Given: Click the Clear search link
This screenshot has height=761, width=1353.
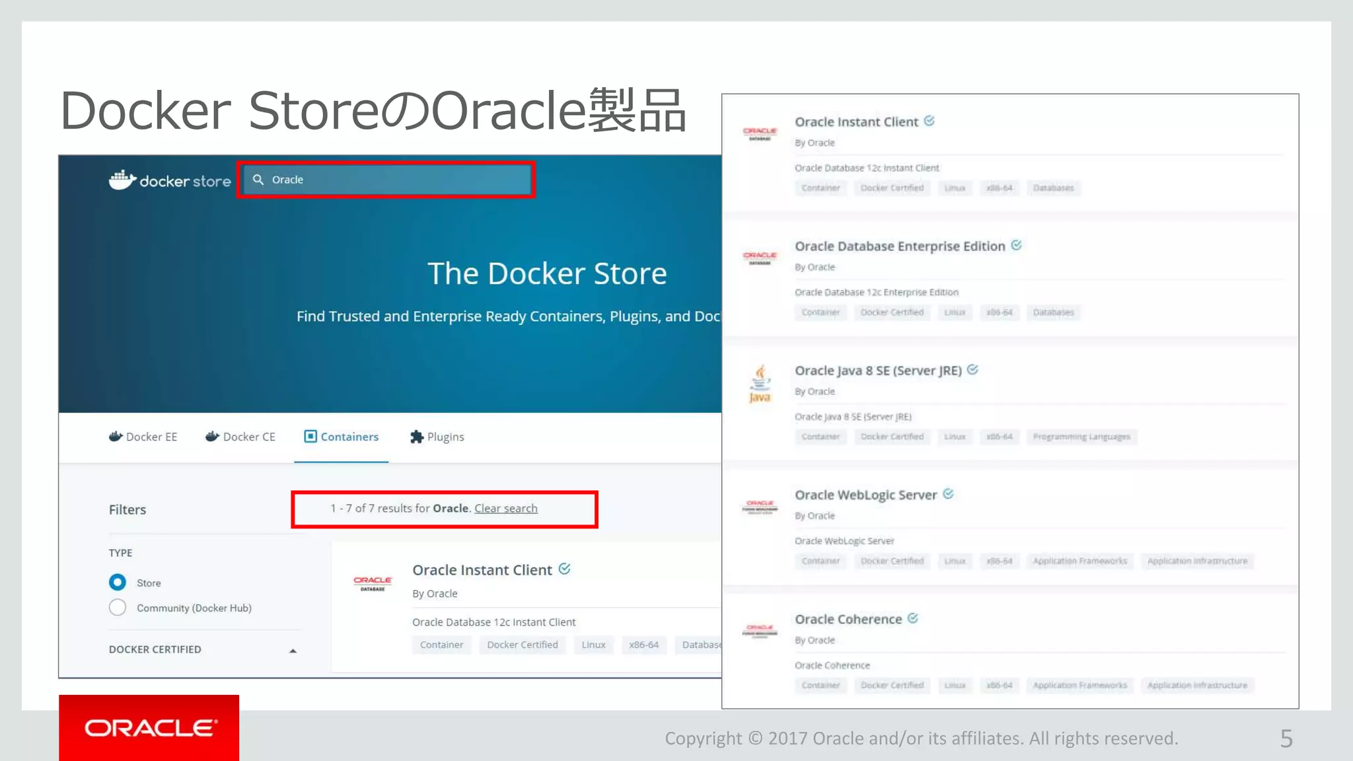Looking at the screenshot, I should [506, 508].
